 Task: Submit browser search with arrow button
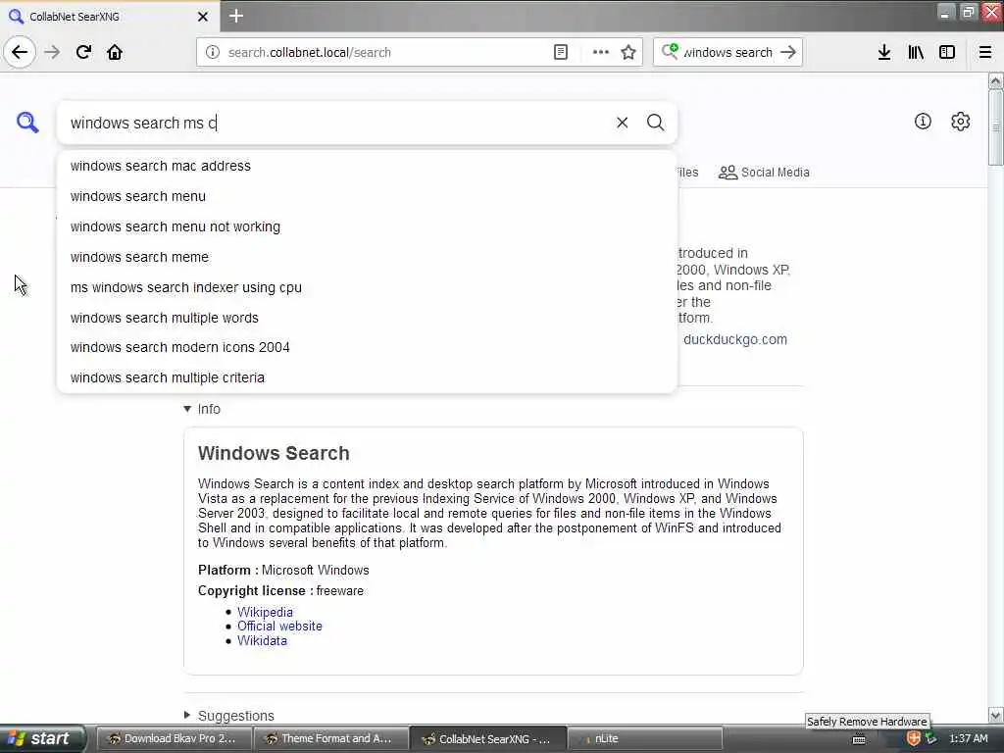point(788,52)
